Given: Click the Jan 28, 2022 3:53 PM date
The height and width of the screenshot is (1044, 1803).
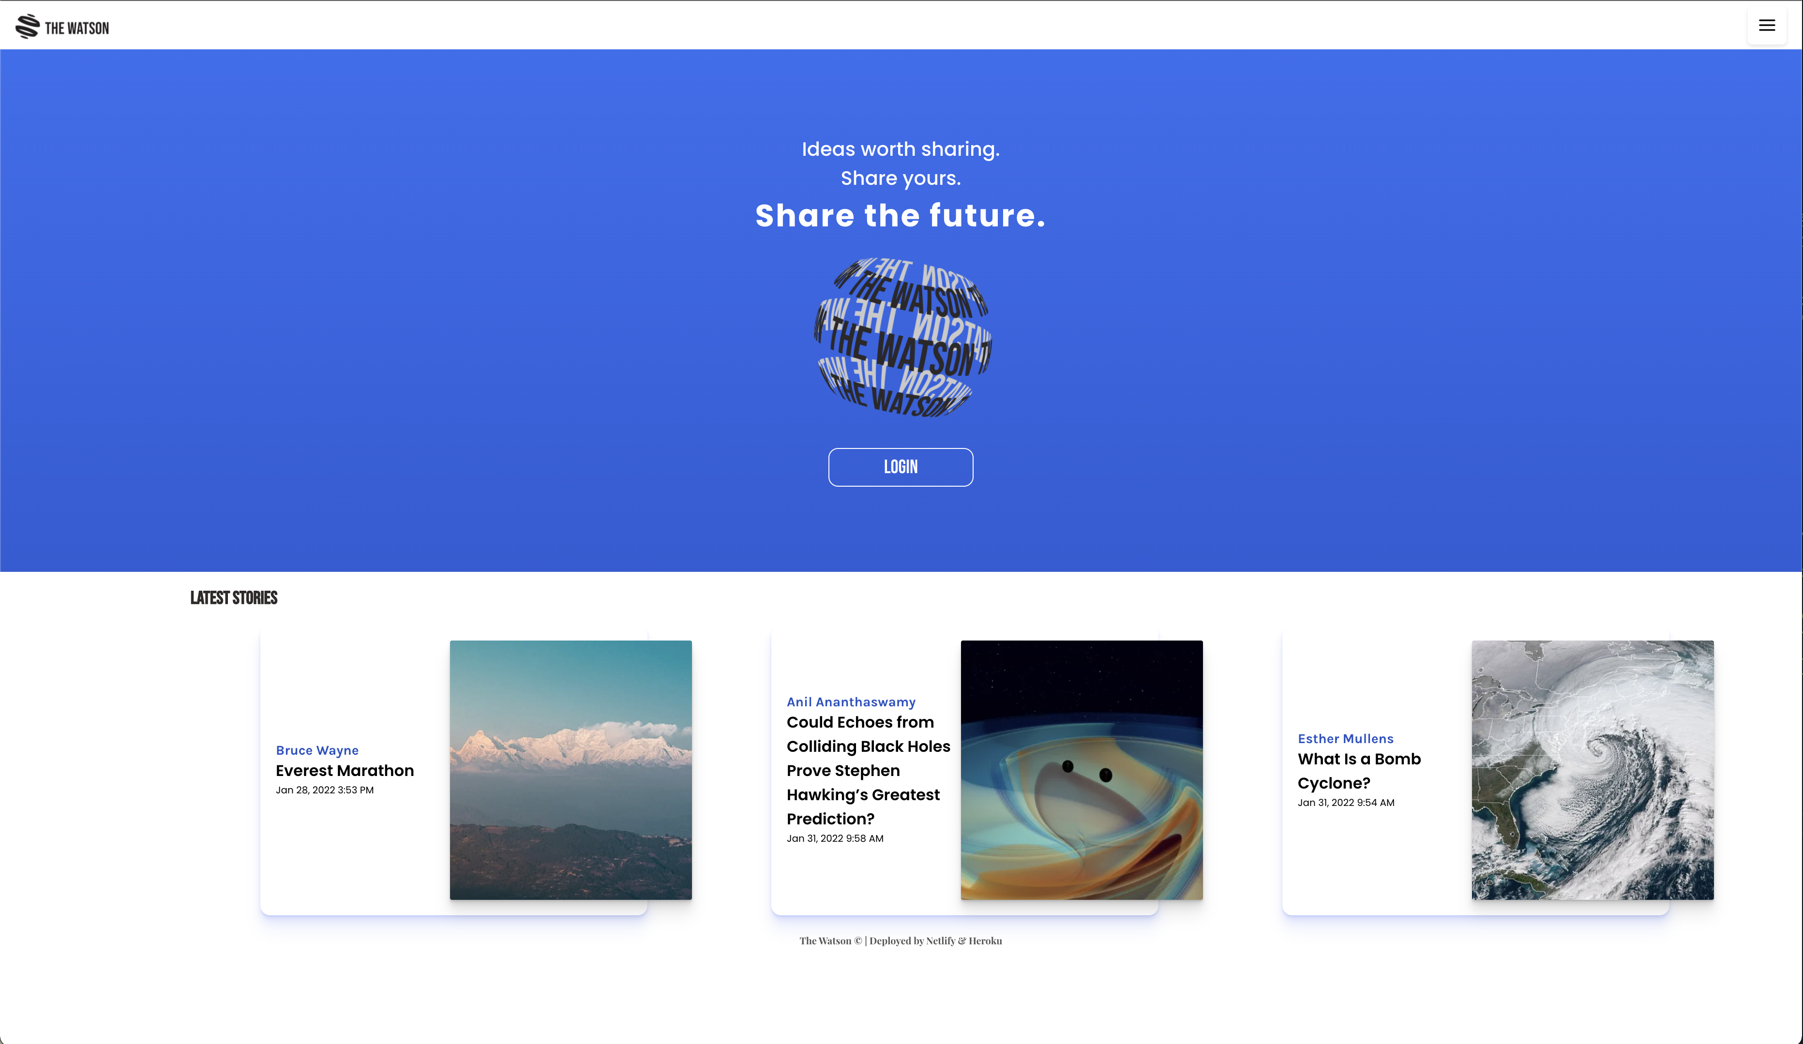Looking at the screenshot, I should [x=325, y=790].
